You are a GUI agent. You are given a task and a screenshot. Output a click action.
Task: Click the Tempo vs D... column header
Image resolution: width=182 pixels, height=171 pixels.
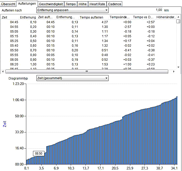click(143, 17)
